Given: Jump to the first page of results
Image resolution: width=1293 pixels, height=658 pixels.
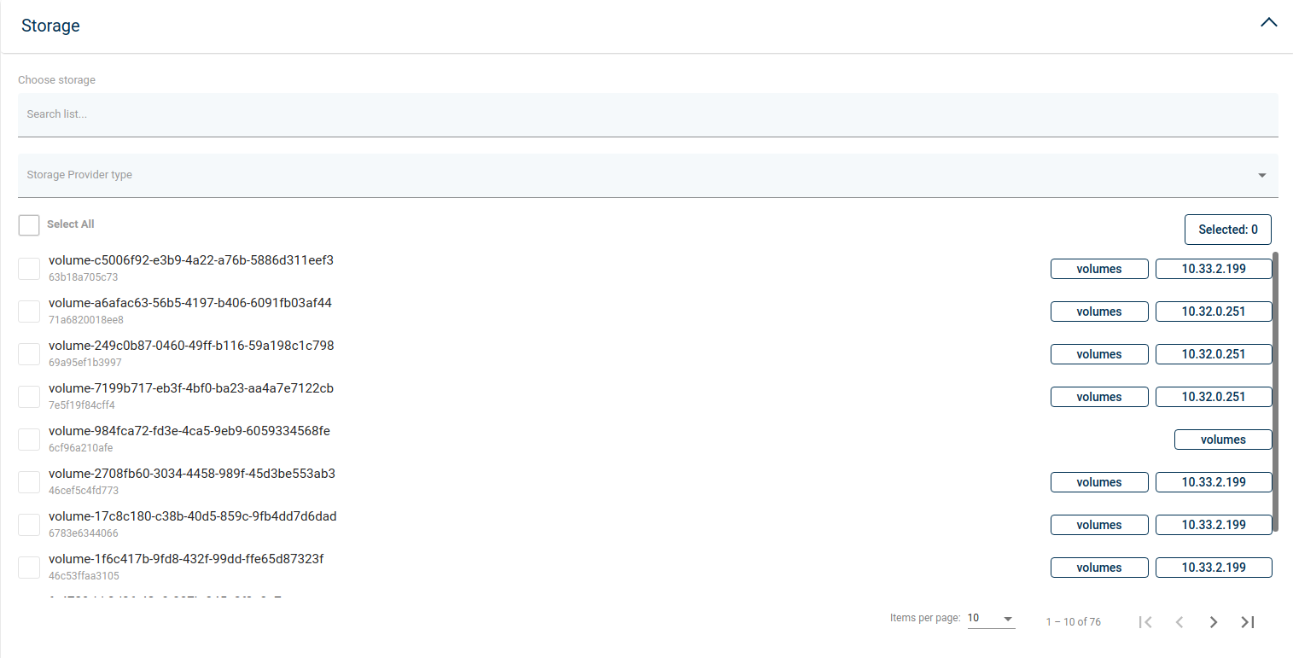Looking at the screenshot, I should tap(1145, 622).
